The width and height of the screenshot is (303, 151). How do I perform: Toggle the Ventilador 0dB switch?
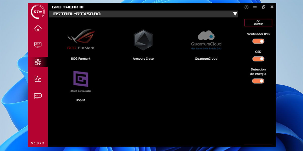pos(258,41)
